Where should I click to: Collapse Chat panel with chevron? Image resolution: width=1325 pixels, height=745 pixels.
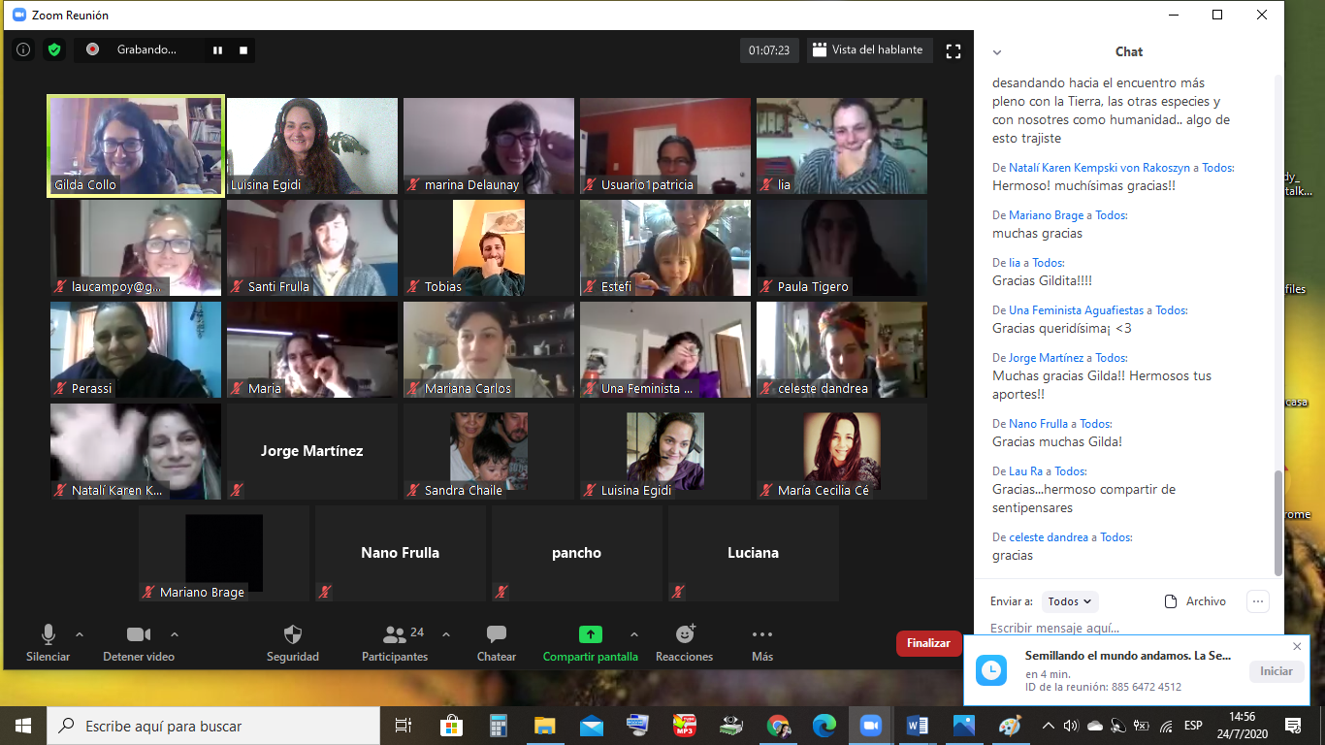coord(996,52)
